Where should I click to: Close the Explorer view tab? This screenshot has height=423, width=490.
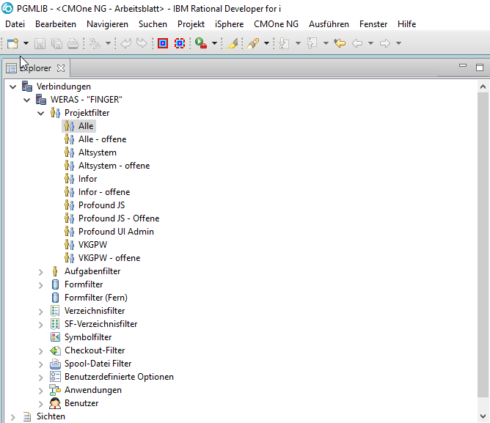(x=61, y=68)
